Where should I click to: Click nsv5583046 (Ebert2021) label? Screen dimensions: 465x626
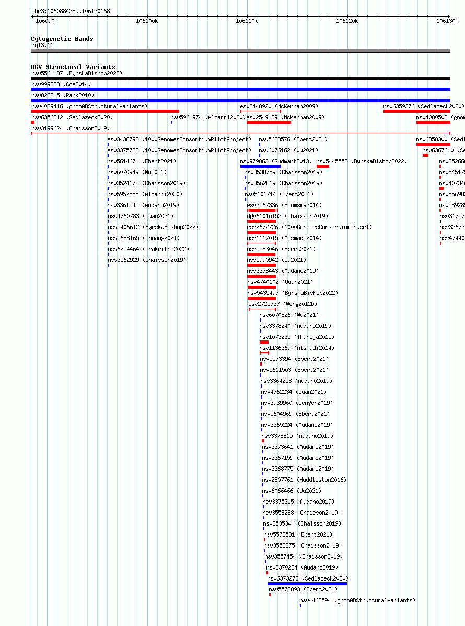pos(281,249)
